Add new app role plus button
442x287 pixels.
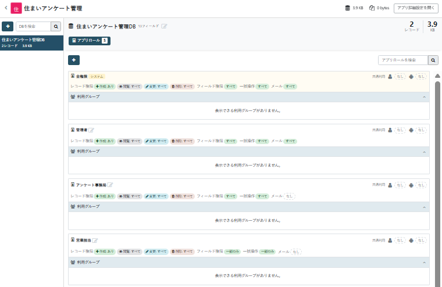tap(74, 60)
